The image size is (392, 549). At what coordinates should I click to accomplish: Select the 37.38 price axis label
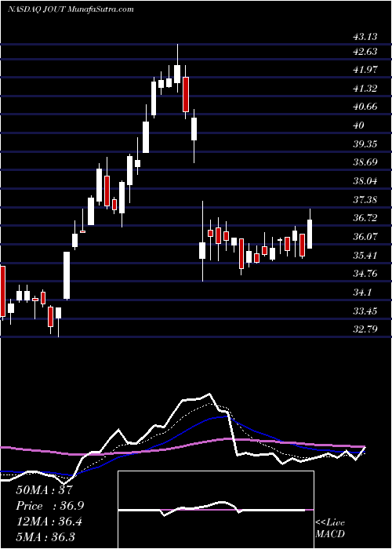tap(365, 199)
